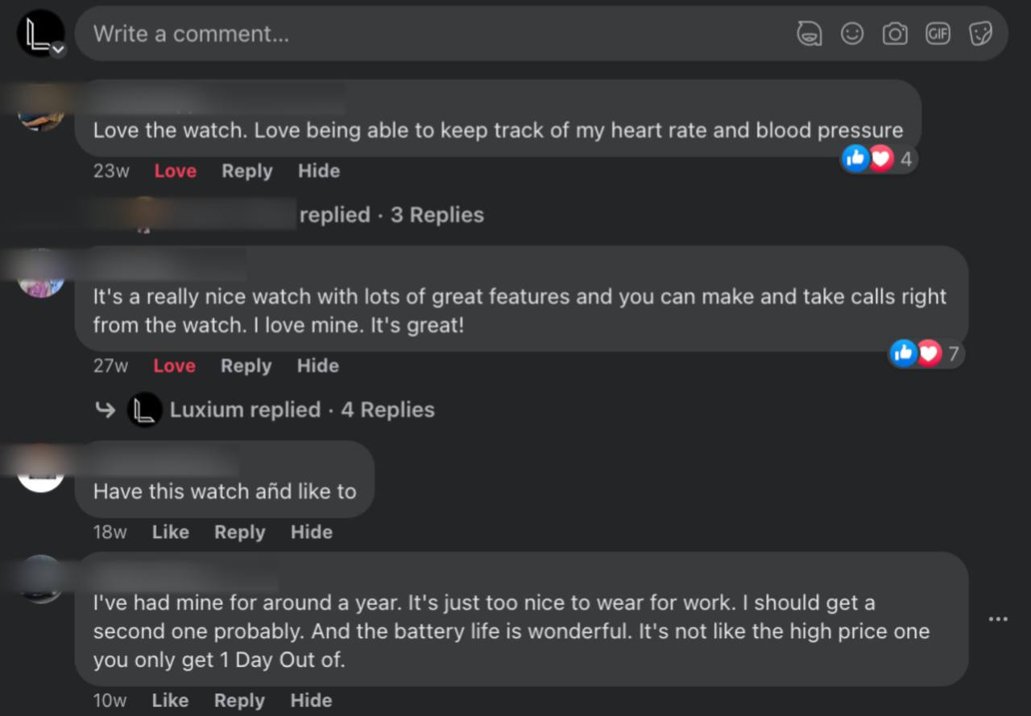The width and height of the screenshot is (1031, 716).
Task: Reply to the heart rate comment
Action: click(247, 171)
